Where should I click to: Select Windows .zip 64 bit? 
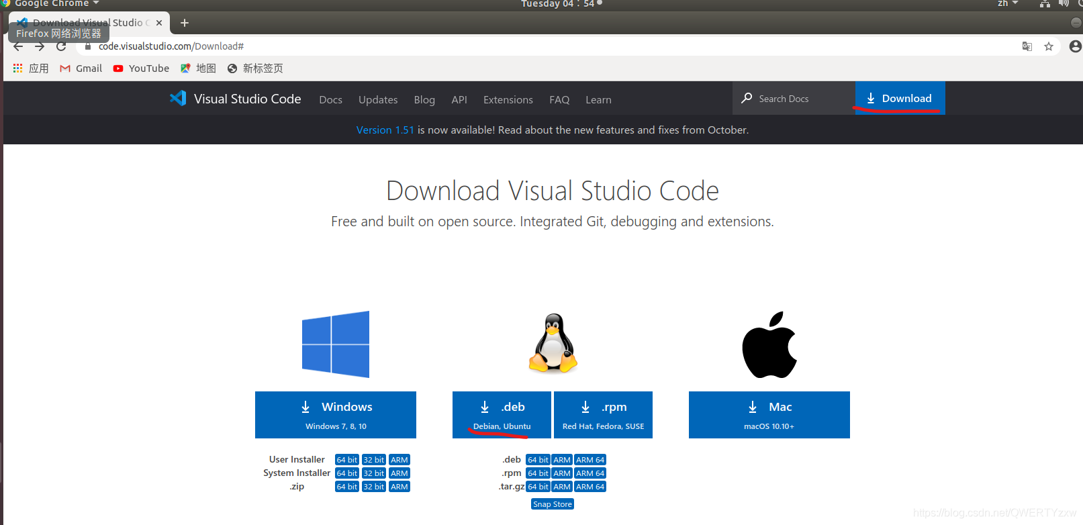tap(347, 487)
